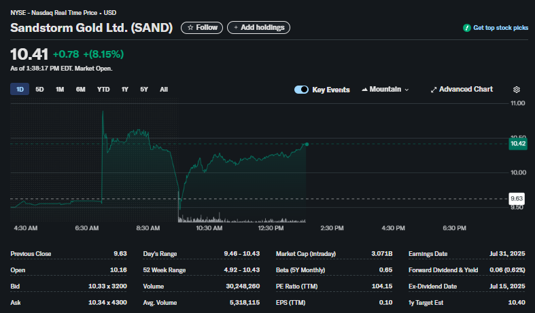This screenshot has height=313, width=535.
Task: Click Earnings Date Jul 31, 2025
Action: tap(507, 254)
